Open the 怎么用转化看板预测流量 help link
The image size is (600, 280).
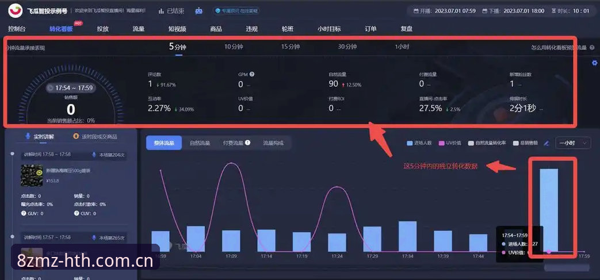[559, 48]
